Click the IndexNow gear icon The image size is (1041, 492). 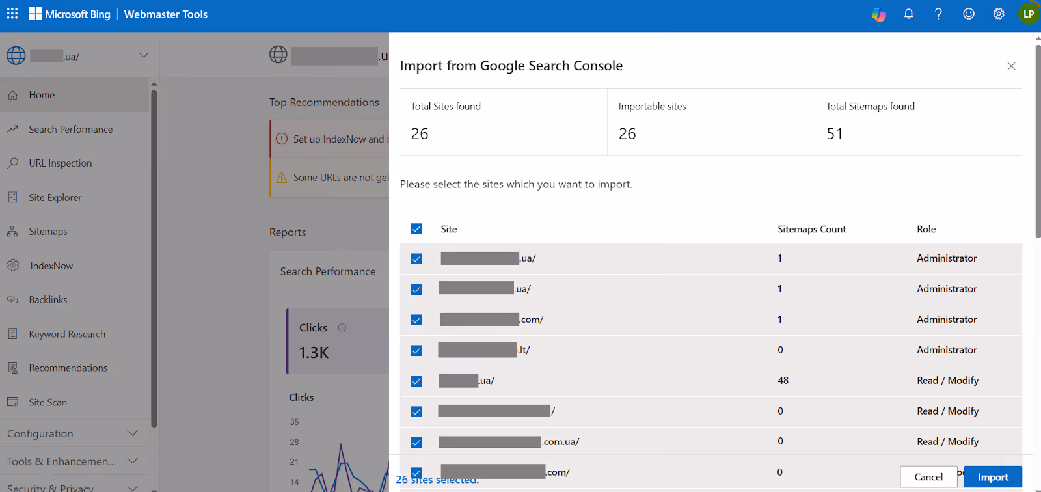(13, 266)
